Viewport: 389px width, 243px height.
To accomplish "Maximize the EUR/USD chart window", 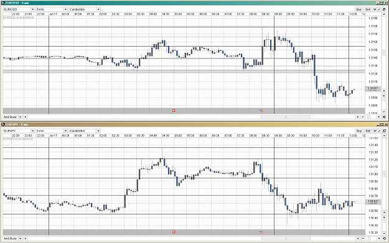I will pos(382,3).
